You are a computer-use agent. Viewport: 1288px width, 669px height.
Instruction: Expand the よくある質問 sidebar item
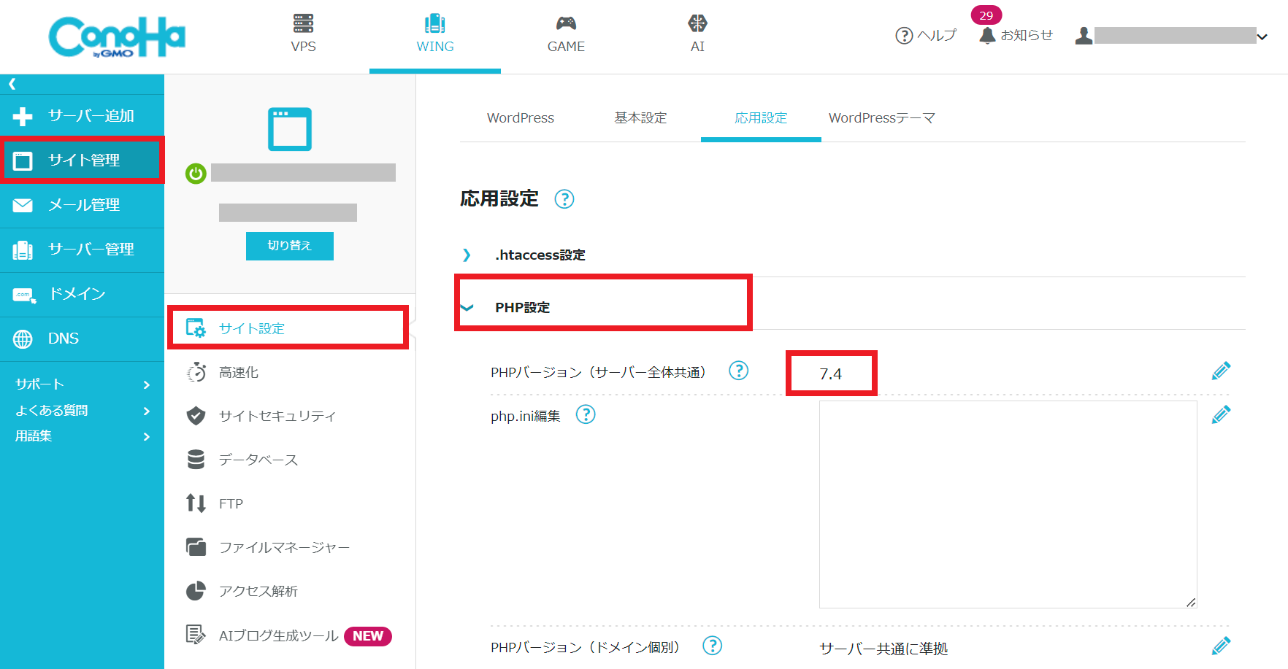click(x=82, y=411)
